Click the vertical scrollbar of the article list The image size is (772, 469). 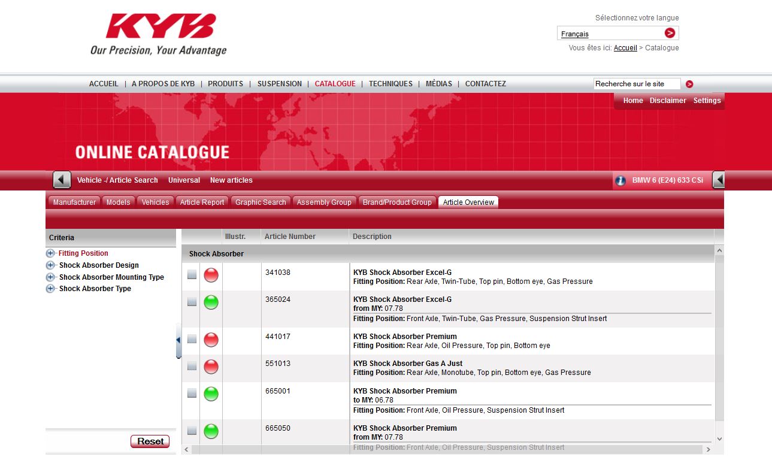[x=719, y=341]
